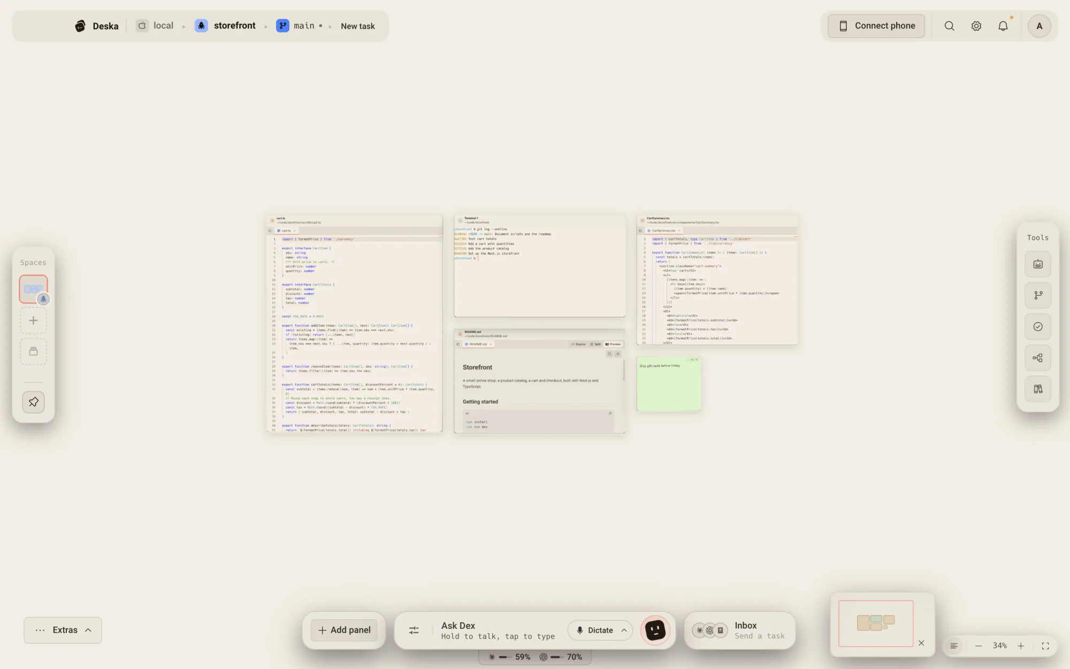Open the user avatar labeled A
Screen dimensions: 1070x669
1039,26
